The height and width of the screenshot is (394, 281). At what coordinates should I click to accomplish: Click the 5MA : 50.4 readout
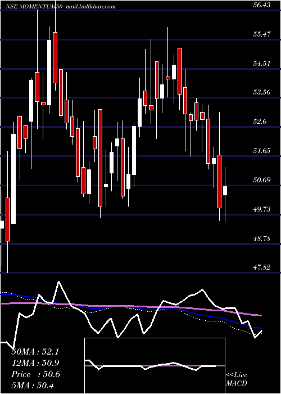click(33, 385)
